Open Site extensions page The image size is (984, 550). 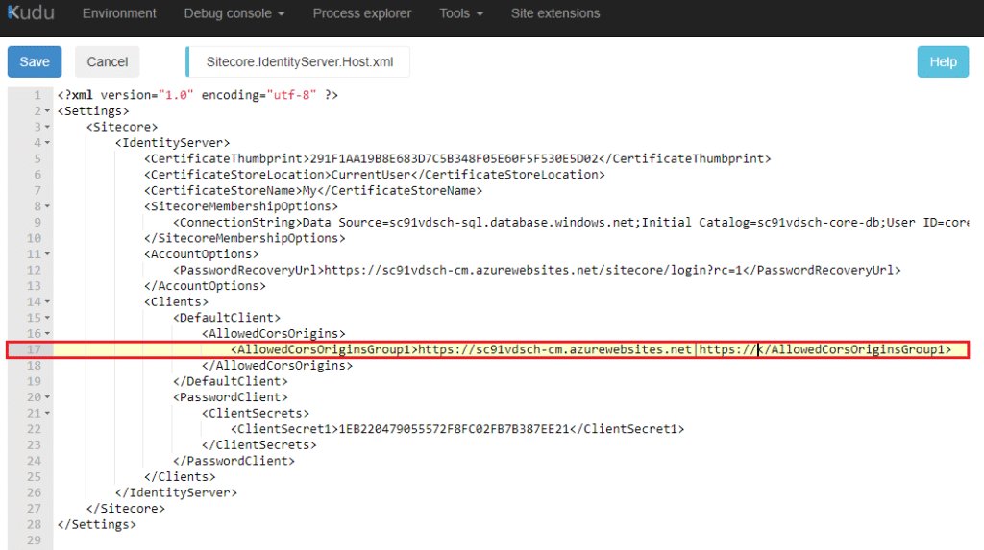pyautogui.click(x=555, y=13)
